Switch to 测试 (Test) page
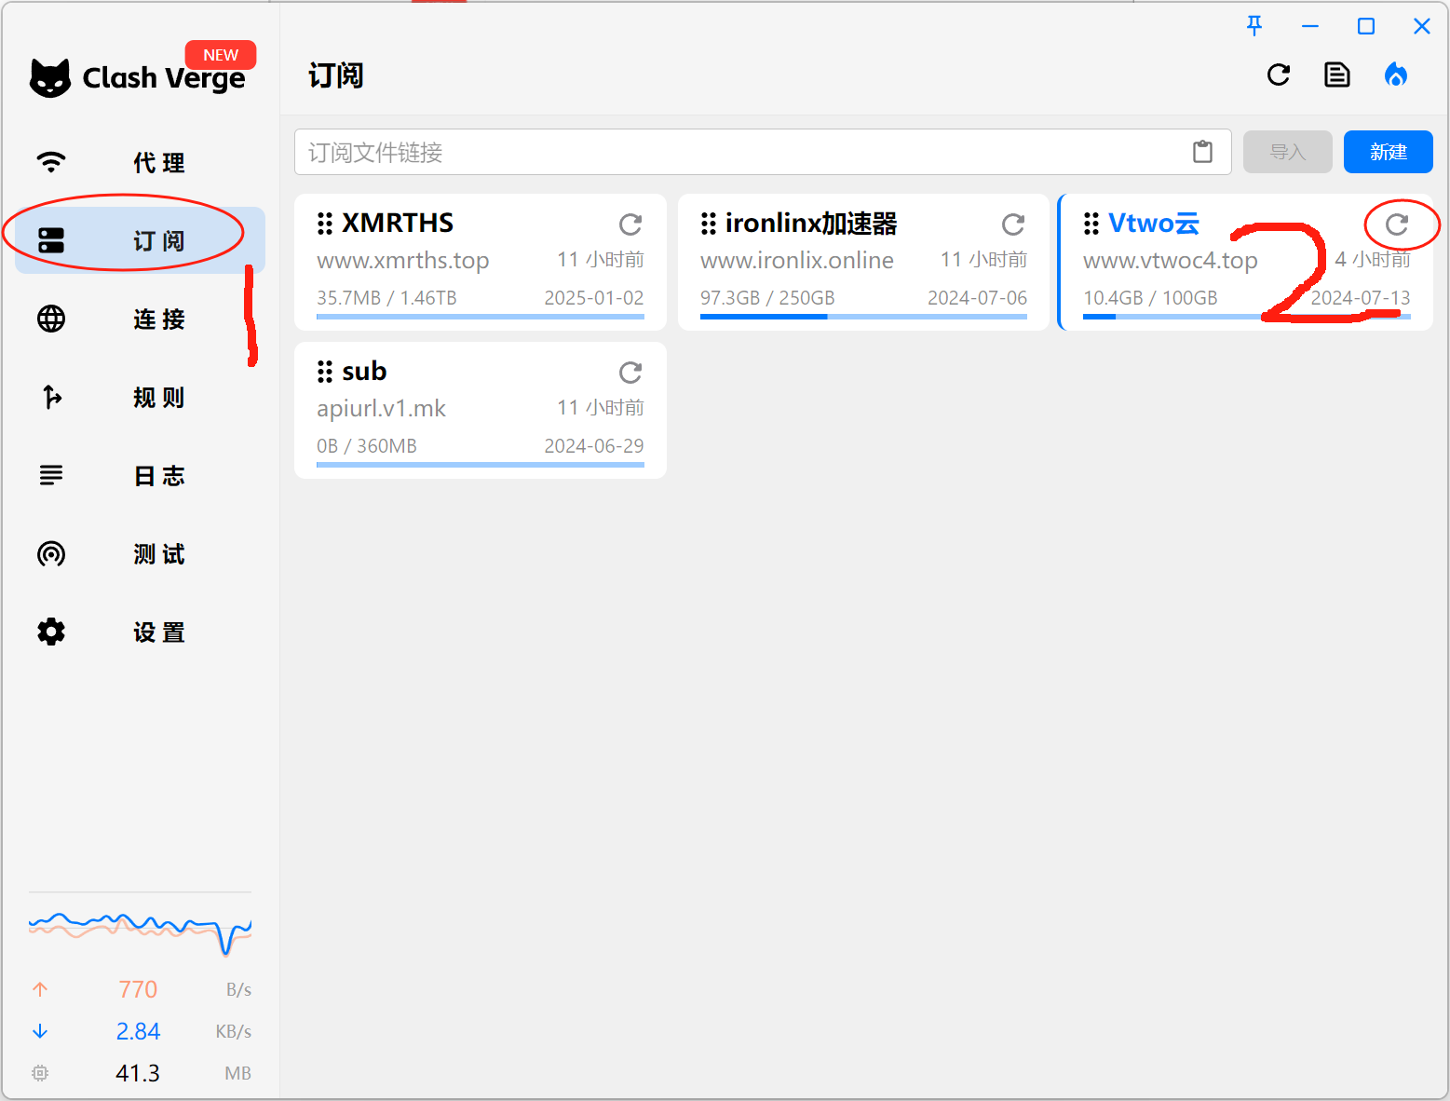Image resolution: width=1450 pixels, height=1101 pixels. pyautogui.click(x=140, y=554)
